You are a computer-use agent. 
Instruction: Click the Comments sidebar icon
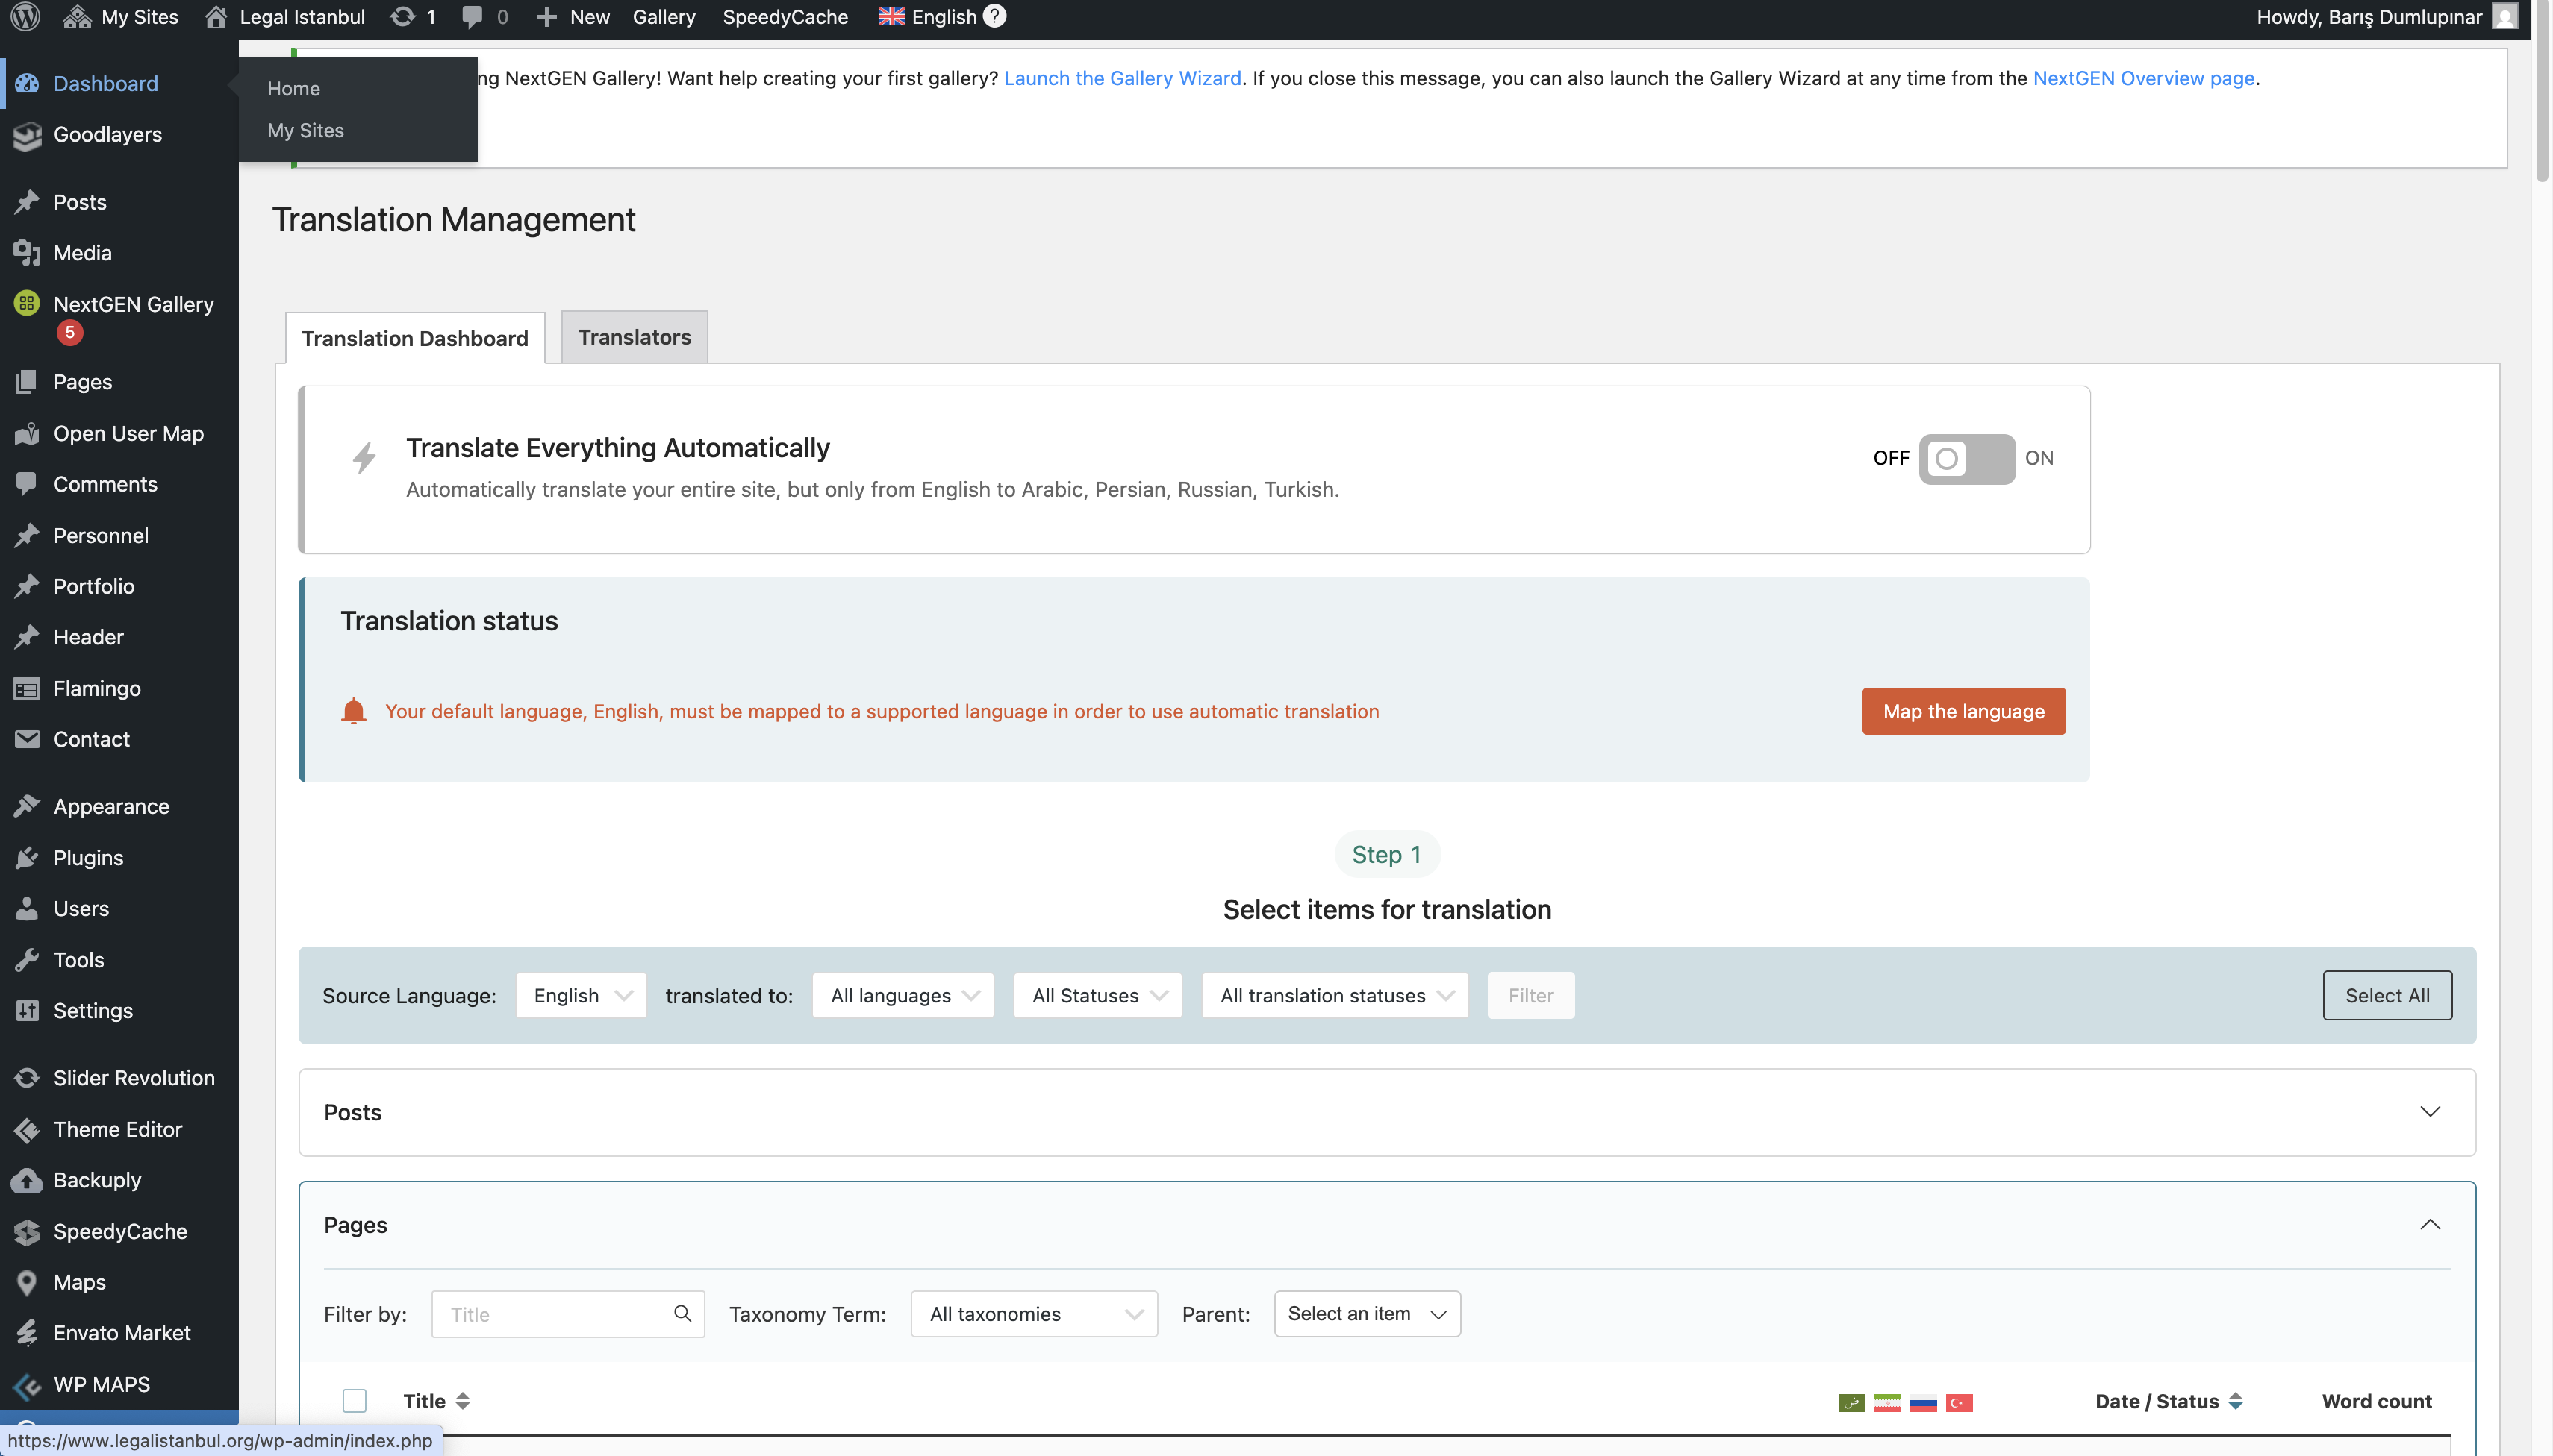coord(27,484)
